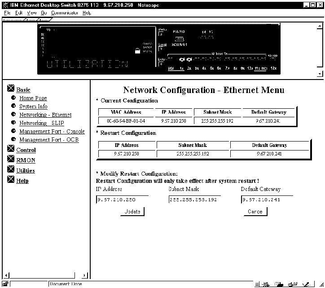325x288 pixels.
Task: Open the Communicator menu
Action: [65, 13]
